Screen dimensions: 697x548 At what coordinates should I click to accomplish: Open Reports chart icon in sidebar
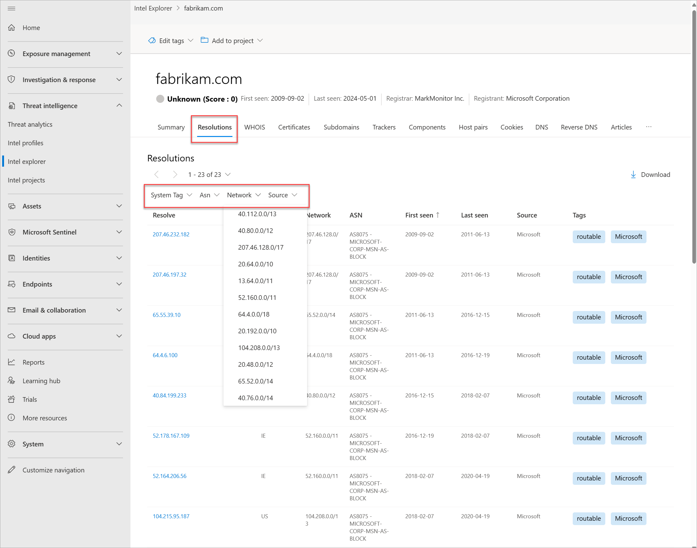click(11, 362)
